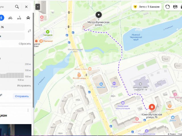The height and width of the screenshot is (136, 182).
Task: Click the Дикси store marker
Action: 173,117
